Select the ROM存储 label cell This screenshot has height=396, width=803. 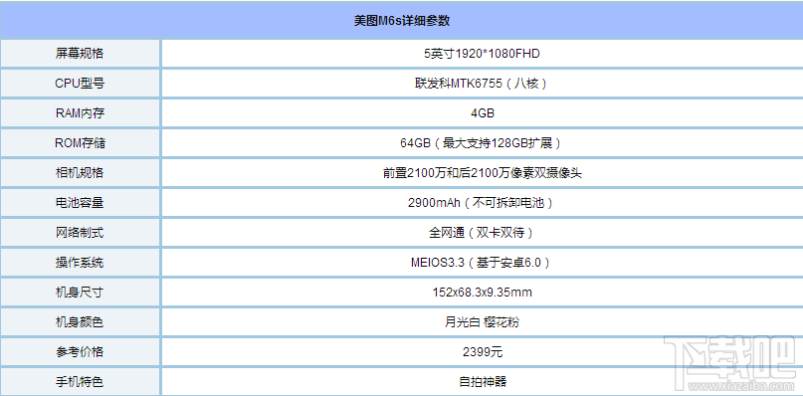(80, 143)
